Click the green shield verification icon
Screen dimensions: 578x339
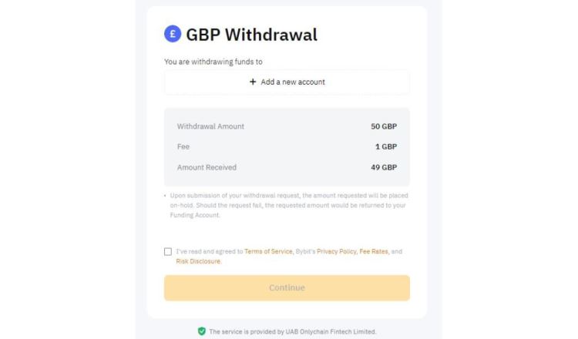[x=202, y=331]
